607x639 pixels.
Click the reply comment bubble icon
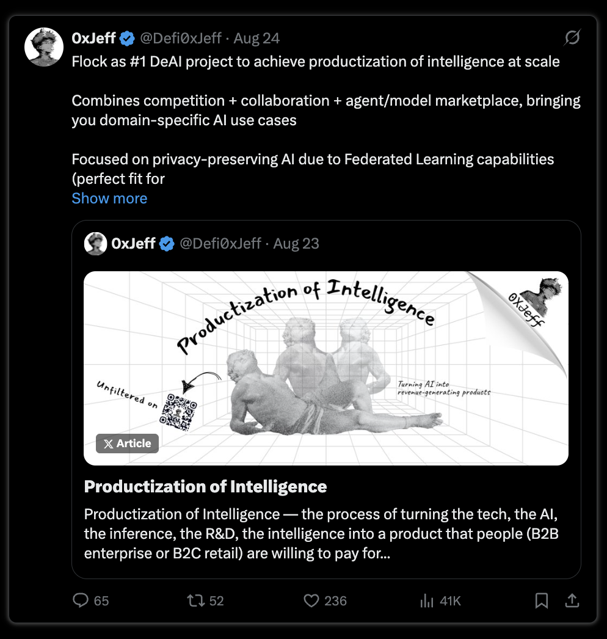(x=81, y=601)
